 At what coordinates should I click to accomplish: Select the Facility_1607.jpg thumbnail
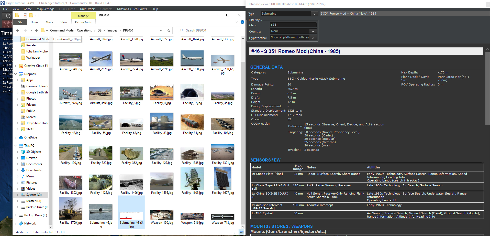223,178
